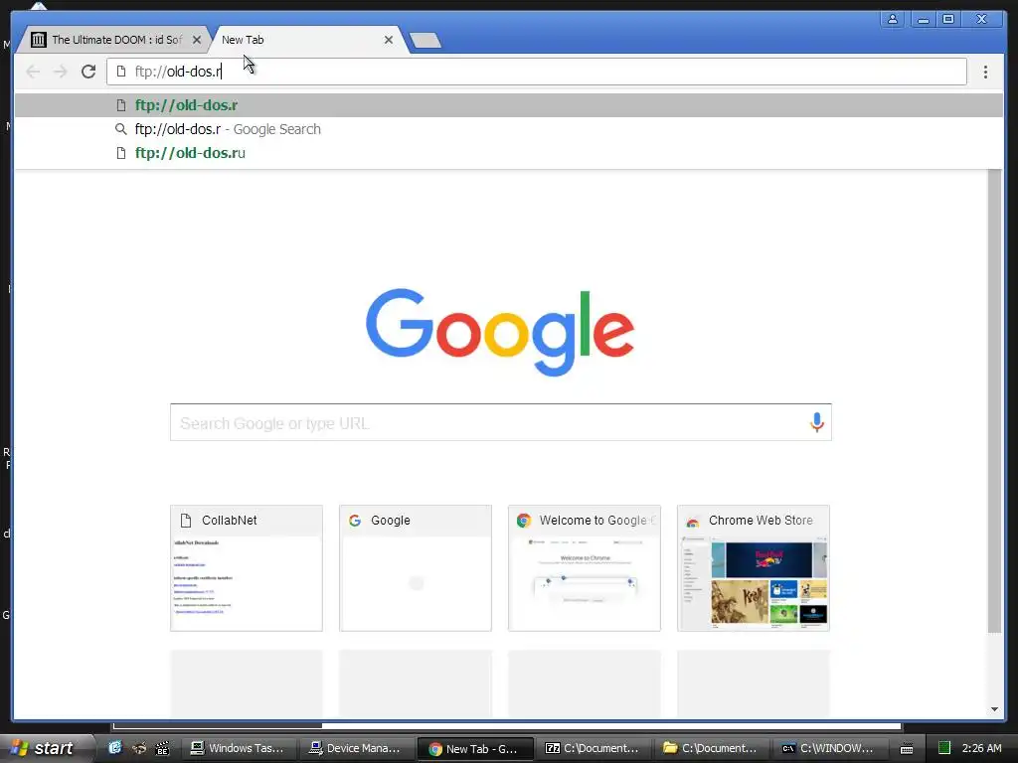The image size is (1018, 763).
Task: Reload the page with the refresh icon
Action: 88,72
